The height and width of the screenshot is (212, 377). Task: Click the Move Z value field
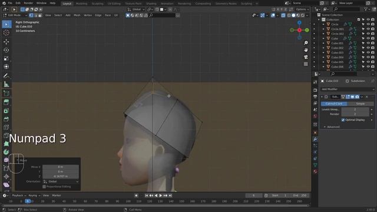(x=61, y=176)
